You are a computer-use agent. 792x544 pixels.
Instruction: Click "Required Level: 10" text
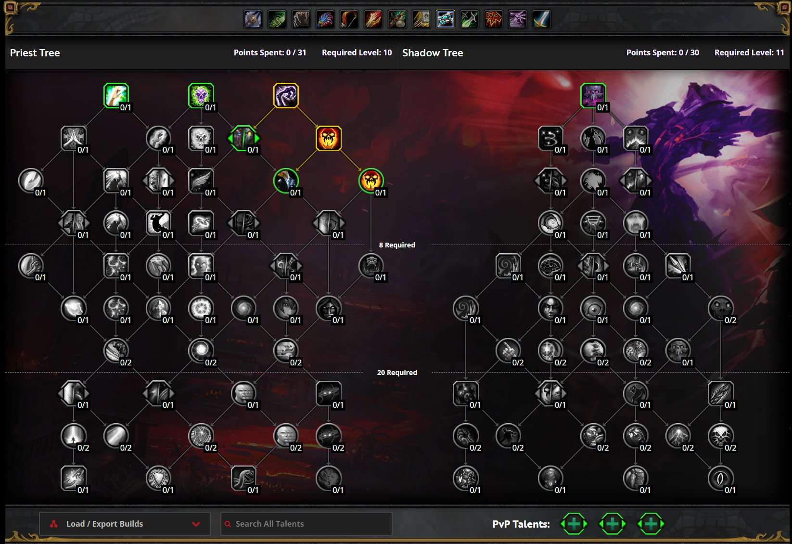coord(357,52)
